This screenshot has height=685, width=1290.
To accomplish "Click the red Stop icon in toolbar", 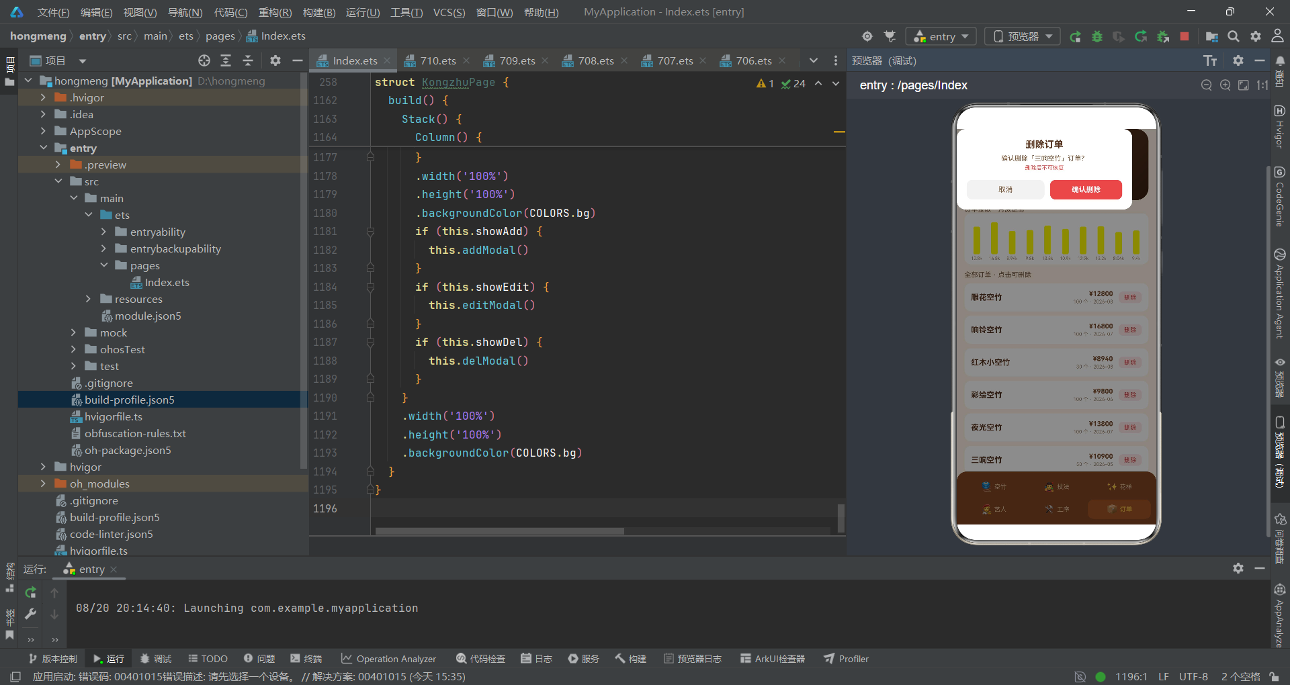I will tap(1185, 37).
